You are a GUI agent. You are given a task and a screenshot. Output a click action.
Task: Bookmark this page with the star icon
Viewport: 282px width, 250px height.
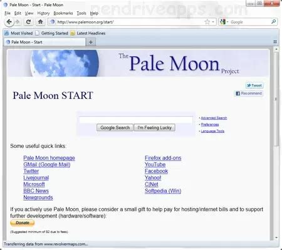[207, 22]
